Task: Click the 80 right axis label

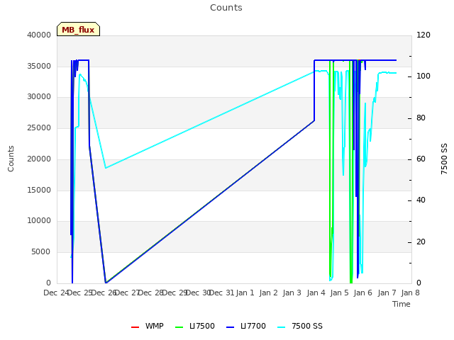Action: pyautogui.click(x=421, y=118)
